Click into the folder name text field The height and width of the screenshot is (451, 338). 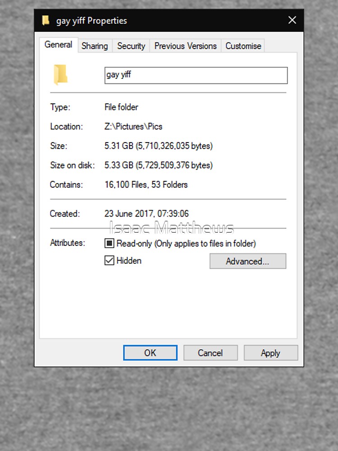pyautogui.click(x=196, y=75)
